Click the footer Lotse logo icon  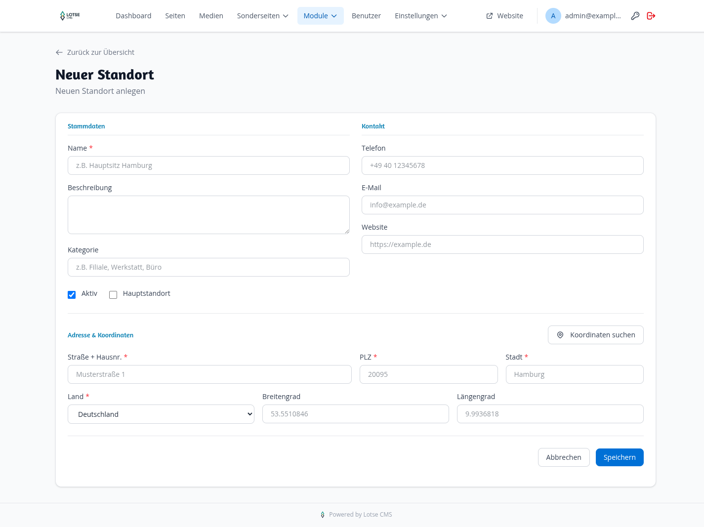point(323,515)
